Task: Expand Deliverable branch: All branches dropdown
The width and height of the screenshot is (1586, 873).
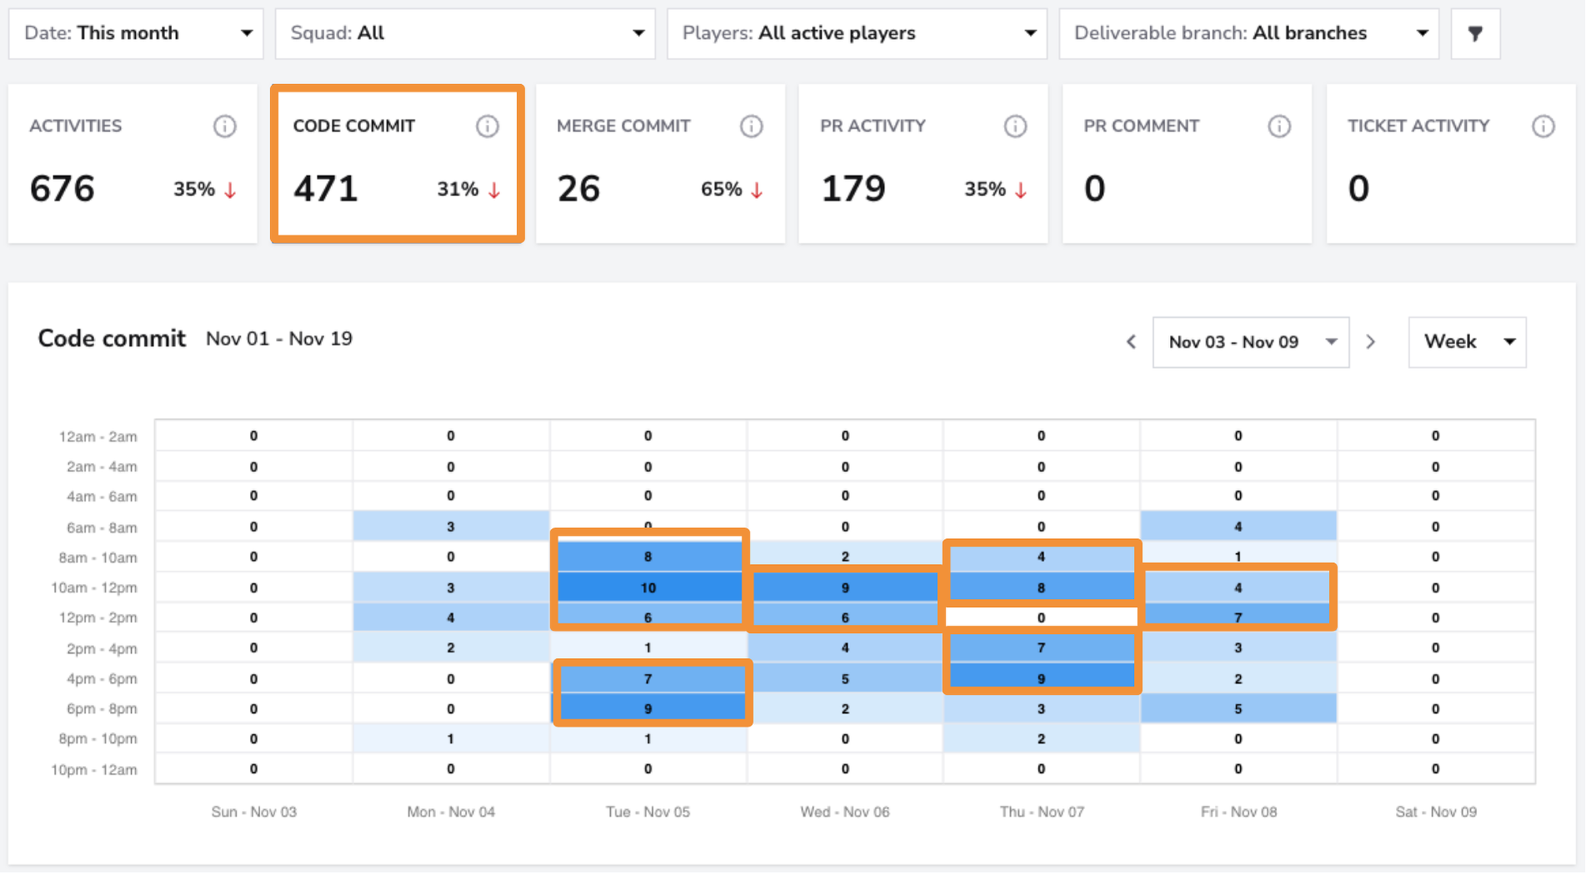Action: [1249, 33]
